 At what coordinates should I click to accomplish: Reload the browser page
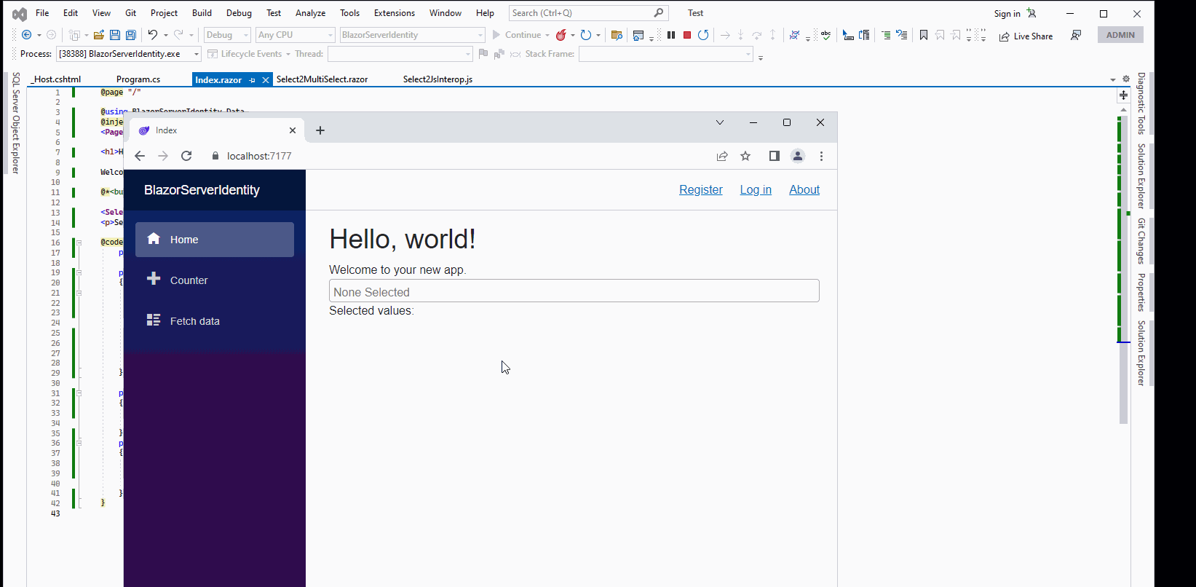(x=186, y=156)
